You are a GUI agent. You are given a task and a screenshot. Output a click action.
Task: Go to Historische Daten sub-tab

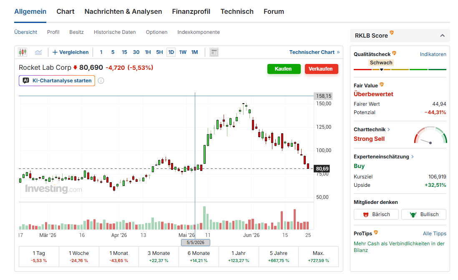click(115, 32)
